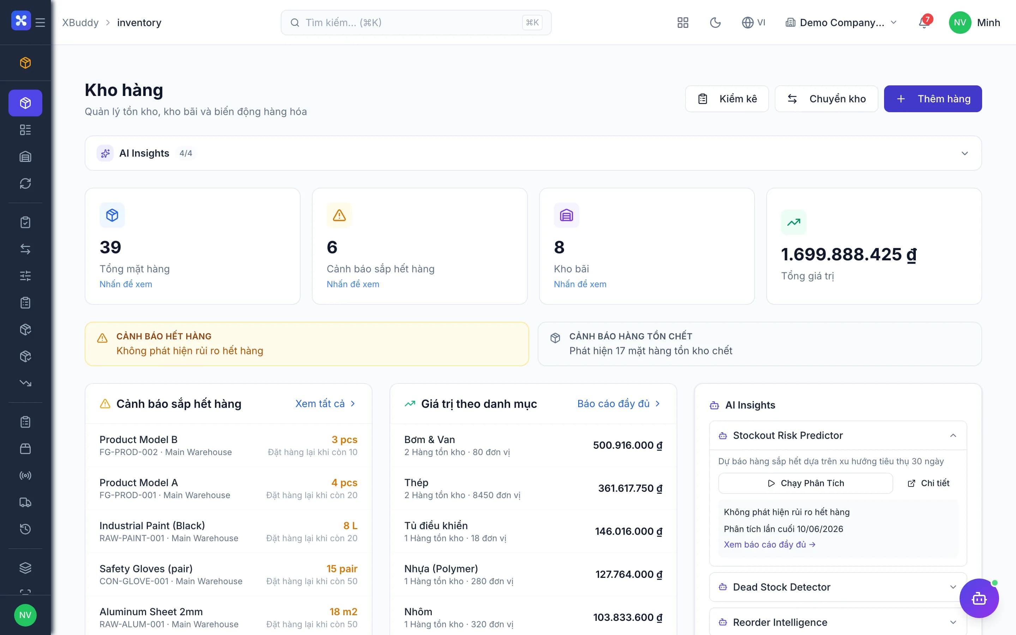Open the history clock icon in sidebar
Screen dimensions: 1016x635
pos(25,529)
